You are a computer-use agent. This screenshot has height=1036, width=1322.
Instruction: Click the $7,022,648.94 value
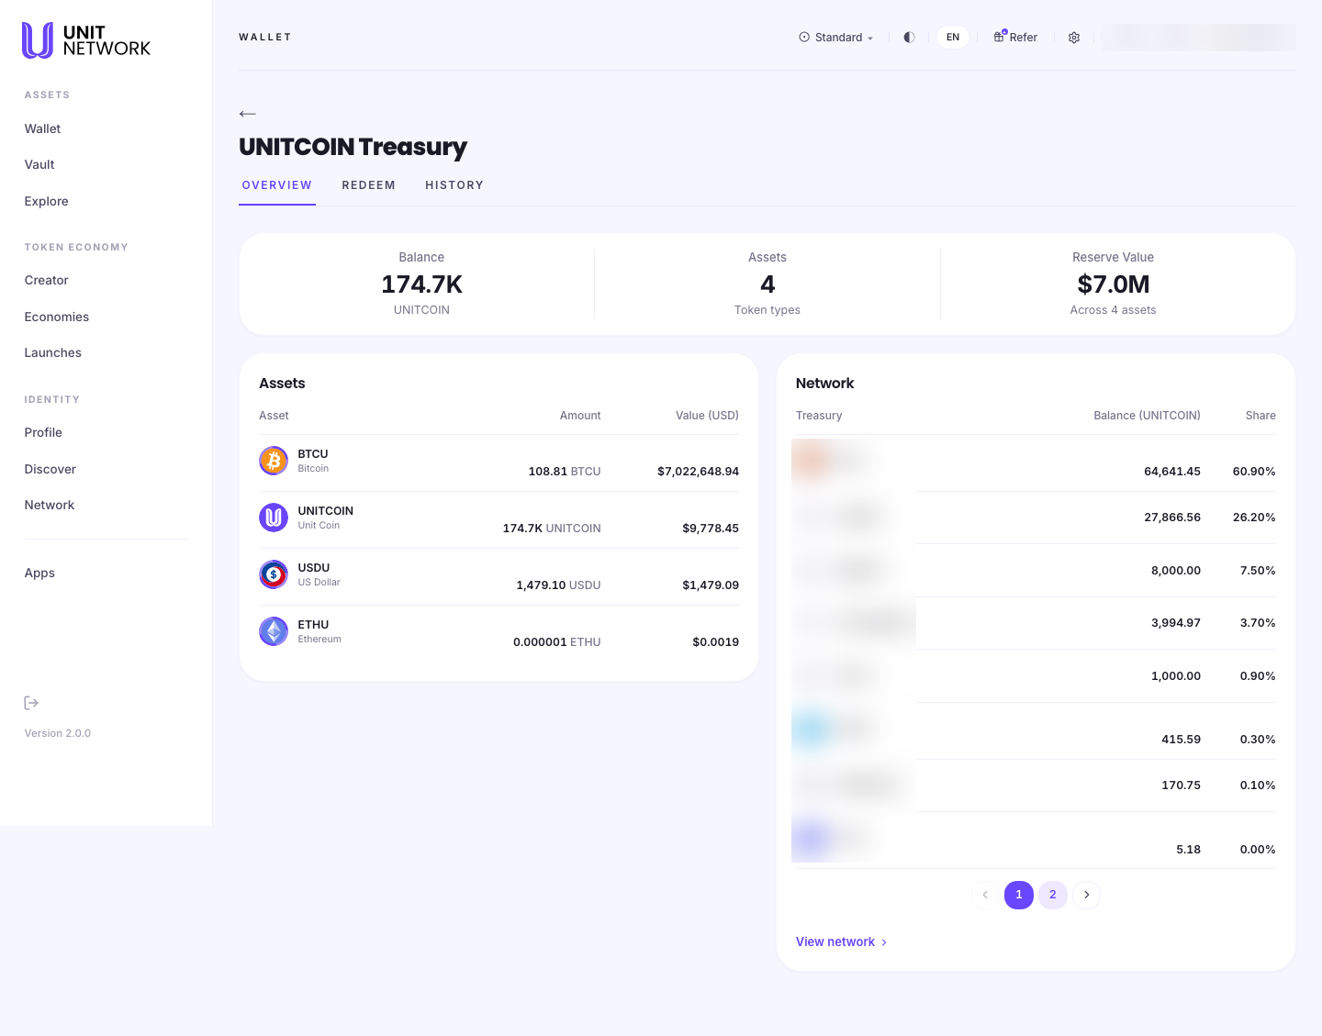click(x=699, y=472)
